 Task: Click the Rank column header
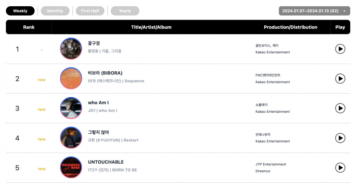pos(29,27)
